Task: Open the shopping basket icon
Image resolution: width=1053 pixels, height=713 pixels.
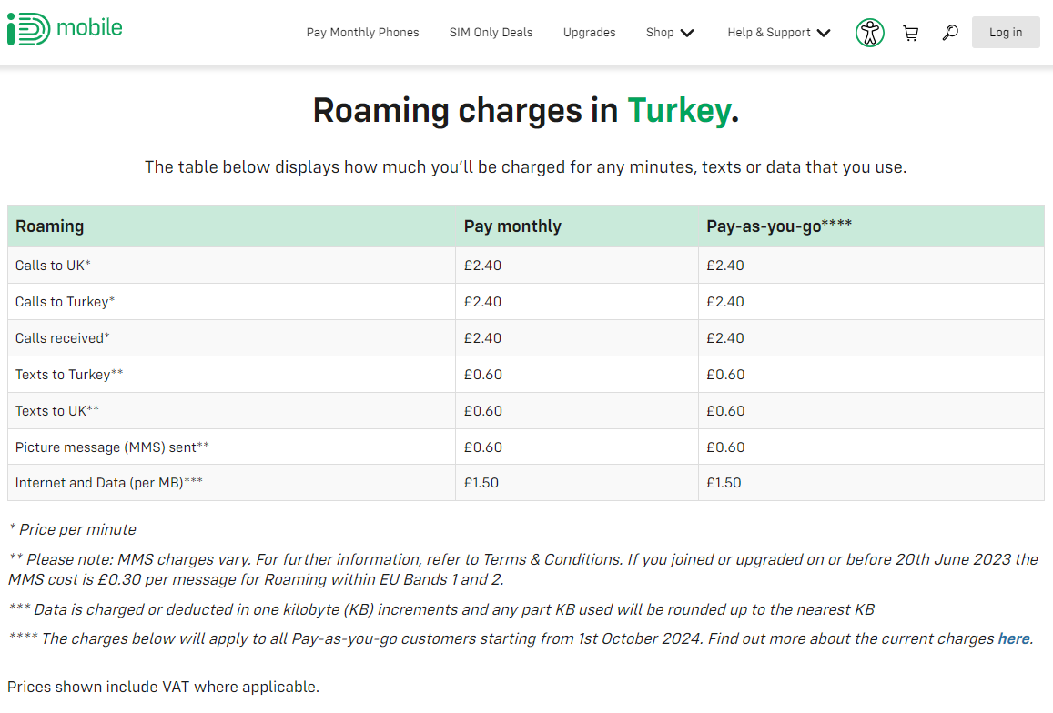Action: pyautogui.click(x=911, y=33)
